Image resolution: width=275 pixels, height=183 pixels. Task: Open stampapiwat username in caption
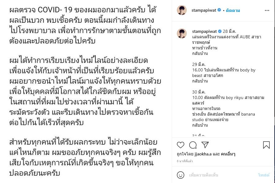click(204, 31)
